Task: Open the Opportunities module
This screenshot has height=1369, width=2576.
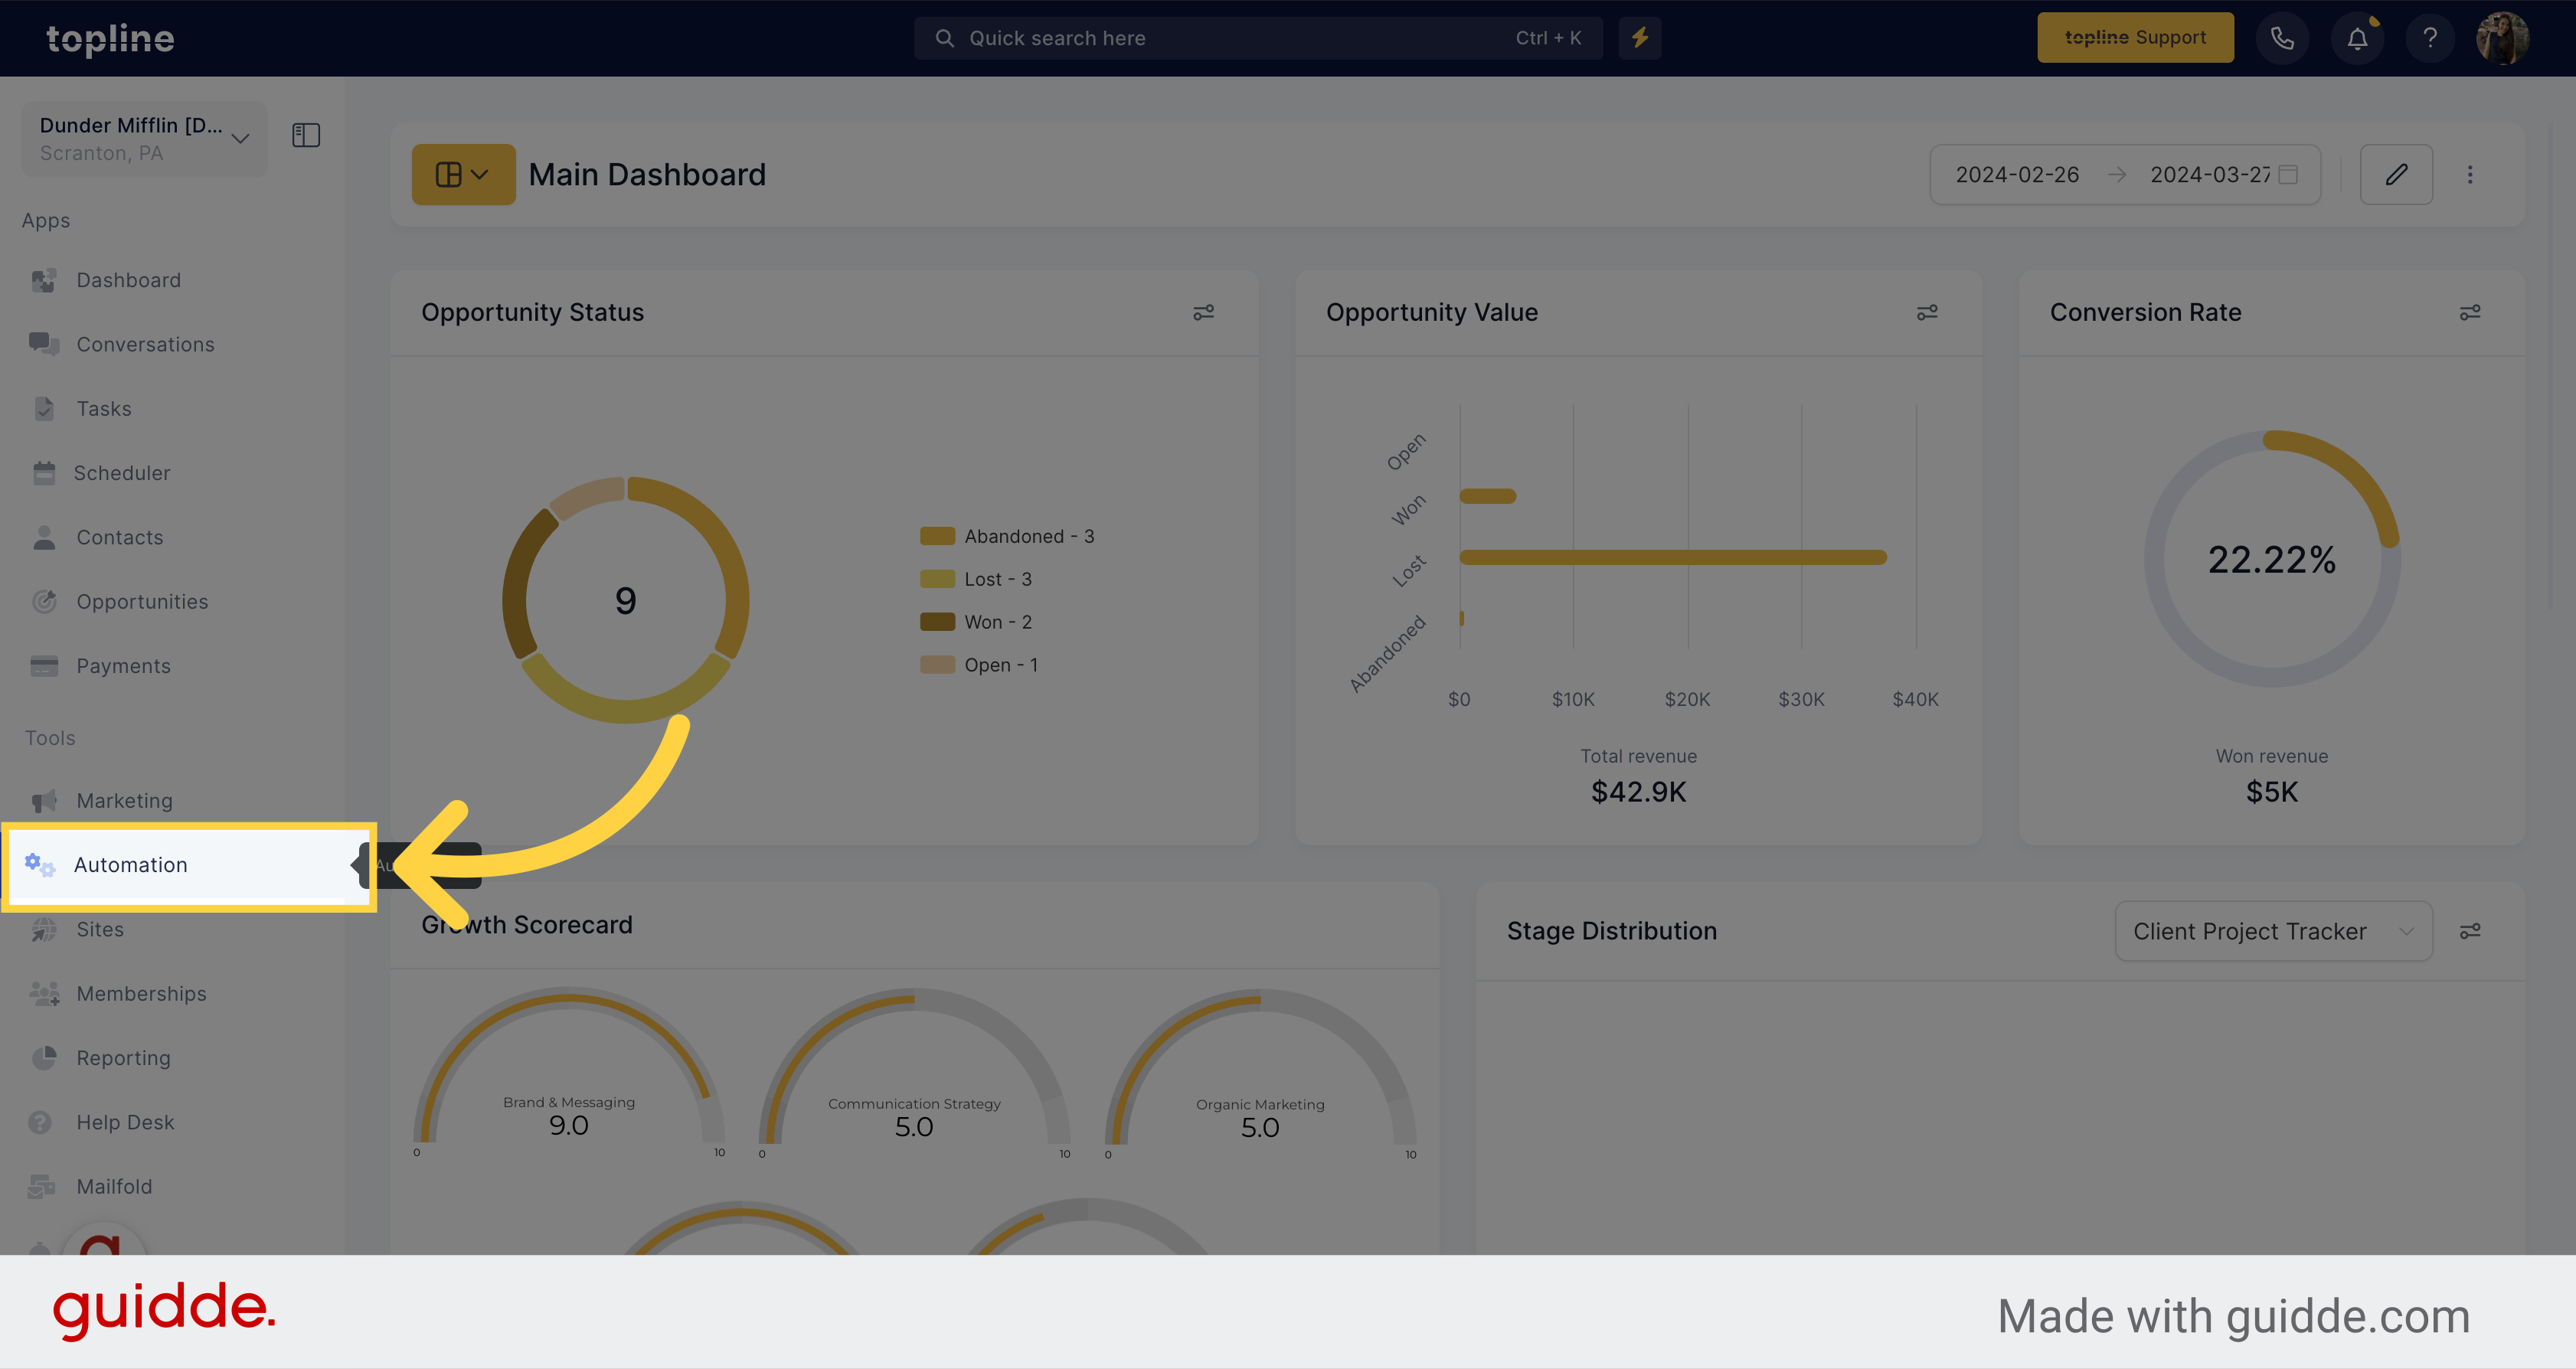Action: tap(143, 600)
